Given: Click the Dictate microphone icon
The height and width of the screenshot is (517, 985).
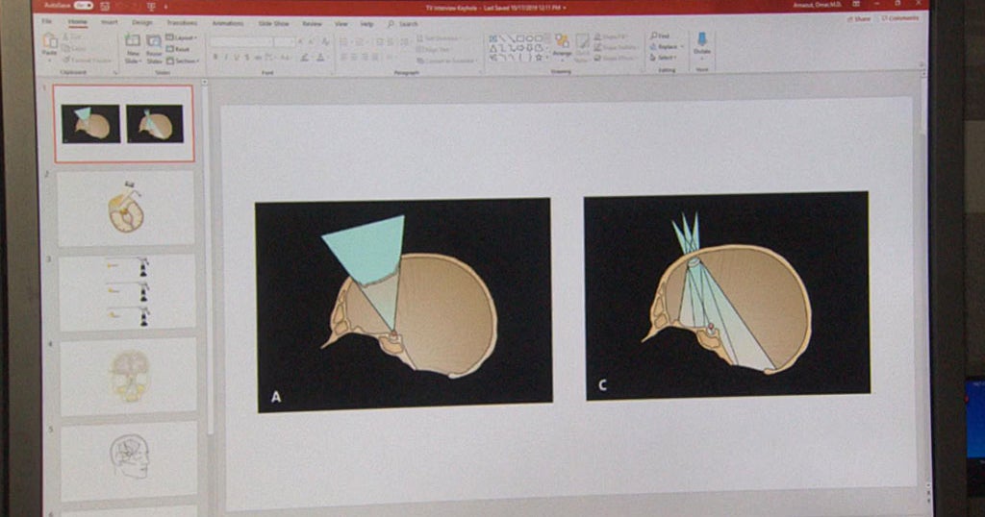Looking at the screenshot, I should [x=701, y=42].
